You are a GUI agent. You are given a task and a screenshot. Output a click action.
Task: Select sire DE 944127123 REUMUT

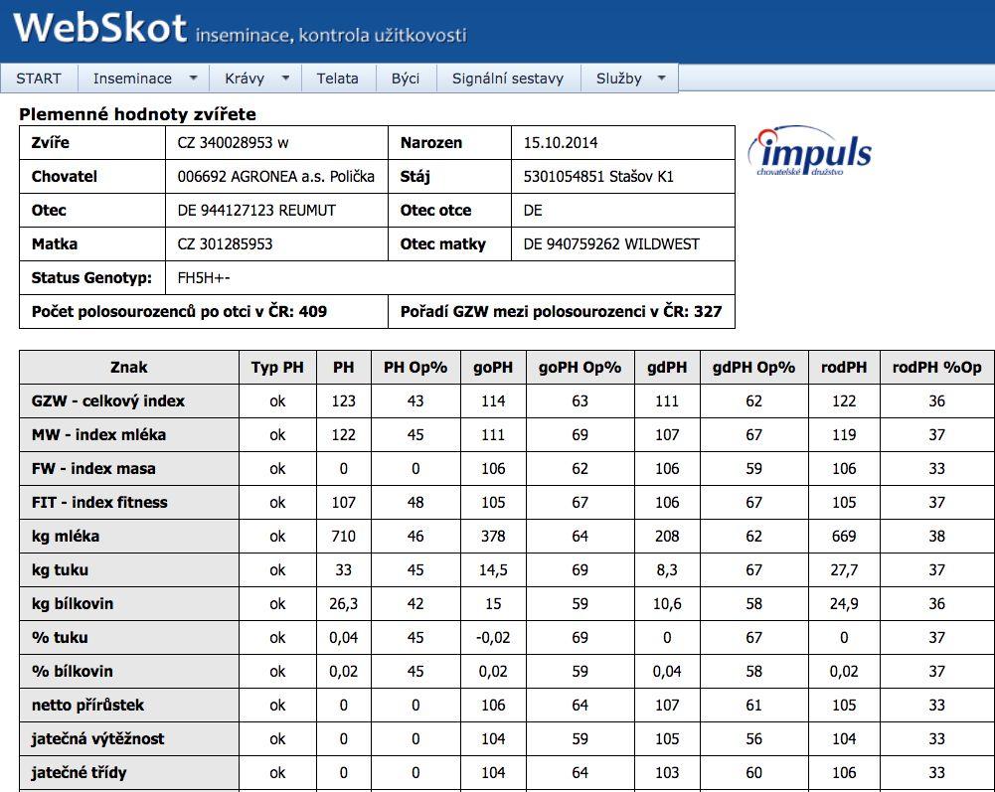click(x=256, y=210)
